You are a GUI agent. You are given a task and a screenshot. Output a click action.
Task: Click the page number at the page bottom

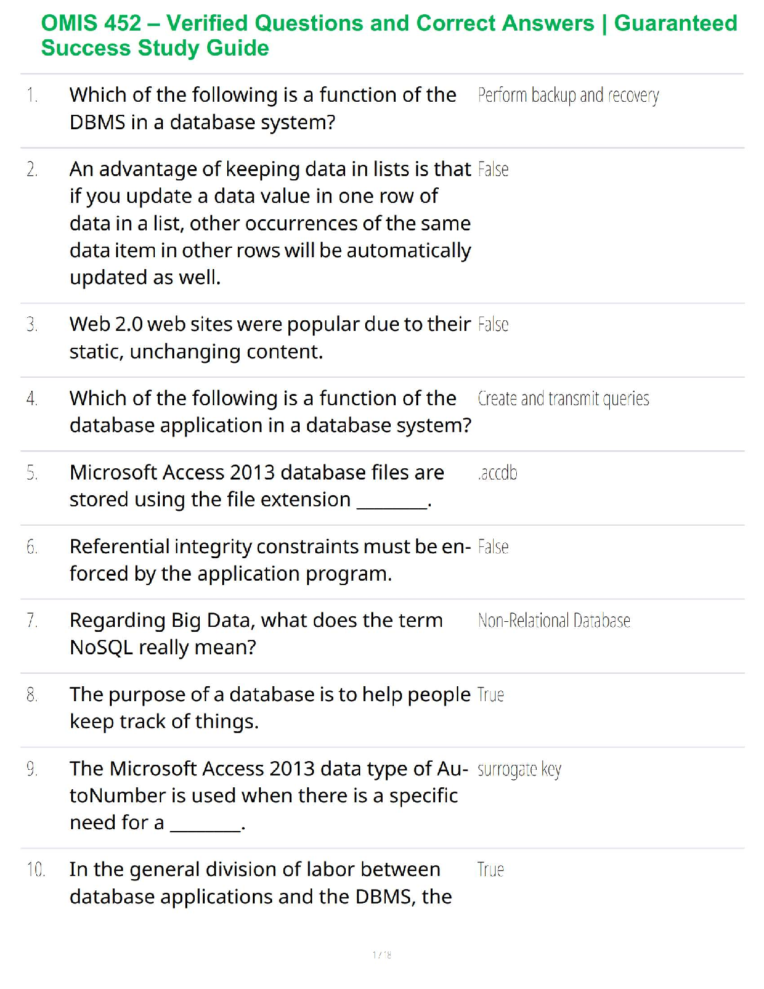[x=382, y=955]
